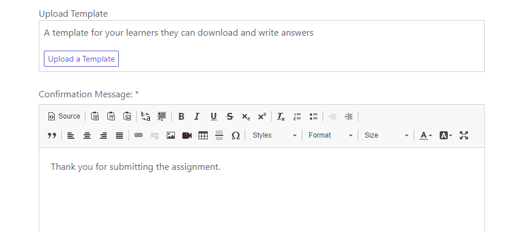The width and height of the screenshot is (532, 232).
Task: Click the subscript icon
Action: 246,116
